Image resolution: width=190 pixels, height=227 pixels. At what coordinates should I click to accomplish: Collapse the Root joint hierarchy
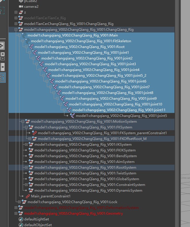26,47
